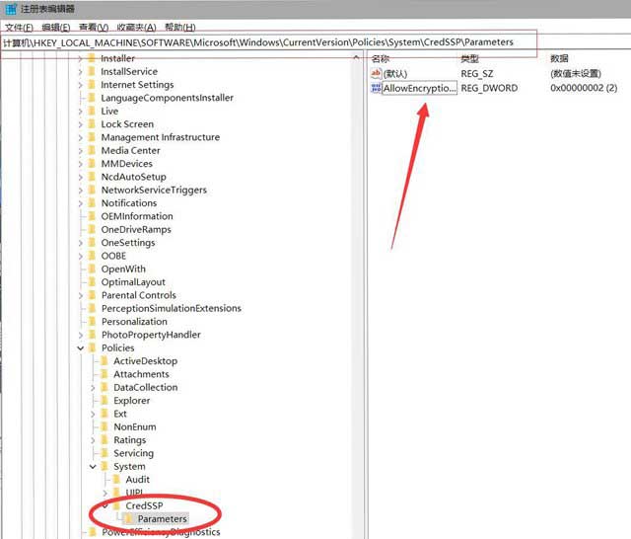
Task: Open the 帮助(H) menu
Action: [x=180, y=28]
